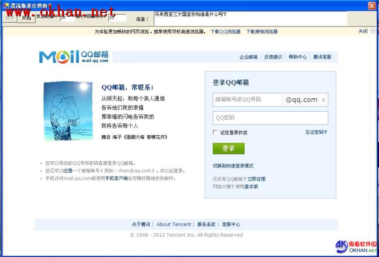The height and width of the screenshot is (257, 379).
Task: Click the minimum interval time field
Action: [117, 18]
